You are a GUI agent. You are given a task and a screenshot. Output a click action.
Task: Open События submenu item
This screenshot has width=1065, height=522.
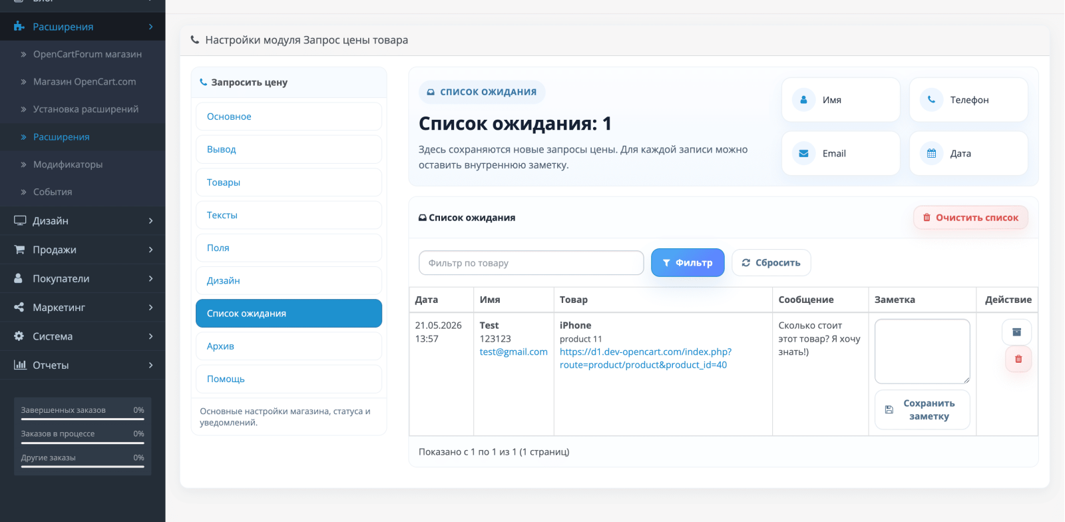[x=83, y=192]
